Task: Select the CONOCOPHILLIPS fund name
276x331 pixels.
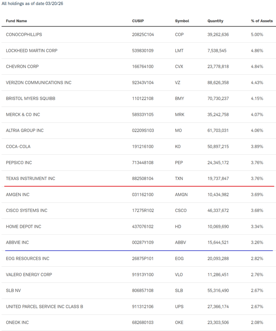Action: (24, 35)
